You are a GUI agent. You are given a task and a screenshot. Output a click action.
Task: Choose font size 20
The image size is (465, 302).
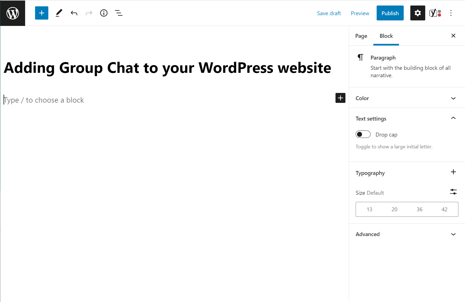pyautogui.click(x=395, y=209)
